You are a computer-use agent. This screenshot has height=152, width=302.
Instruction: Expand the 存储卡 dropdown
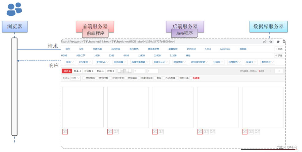251,62
